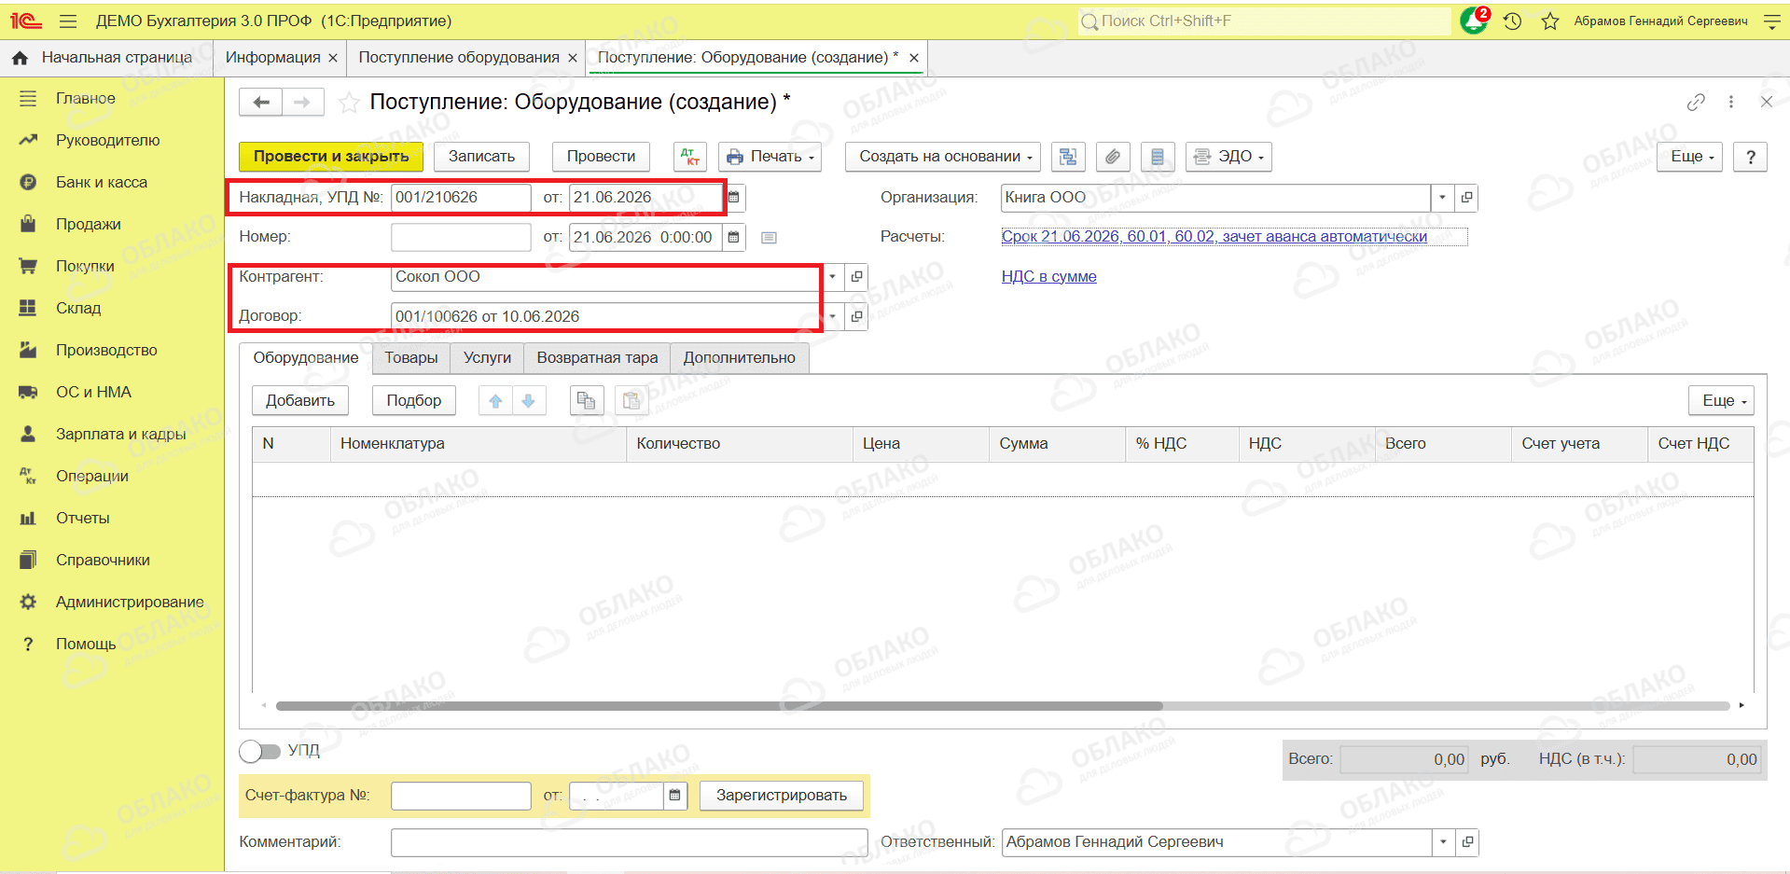Toggle the УПД switch
This screenshot has width=1790, height=874.
[x=259, y=751]
